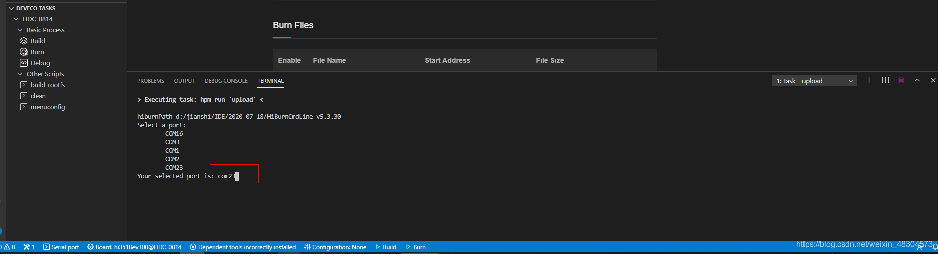The image size is (938, 254).
Task: Open the tools status item showing 1
Action: [x=29, y=247]
